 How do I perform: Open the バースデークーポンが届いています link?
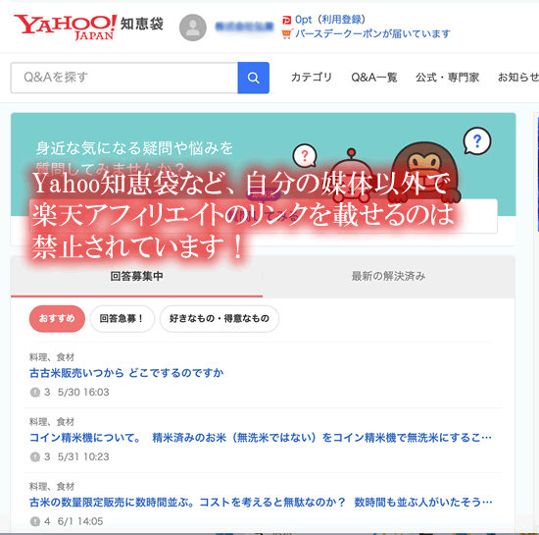pos(372,33)
